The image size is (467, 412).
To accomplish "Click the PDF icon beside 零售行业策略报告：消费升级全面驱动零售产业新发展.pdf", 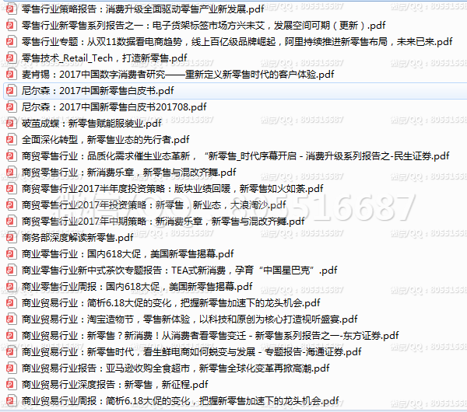I will 11,9.
